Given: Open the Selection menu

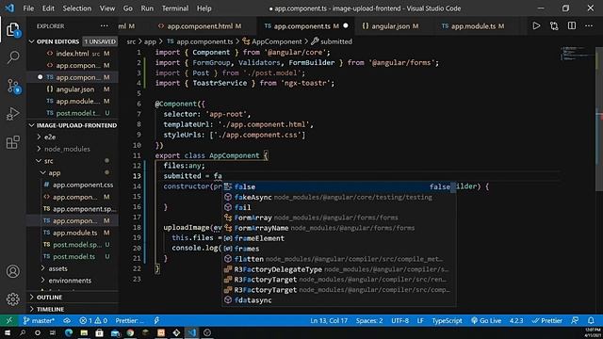Looking at the screenshot, I should click(77, 8).
